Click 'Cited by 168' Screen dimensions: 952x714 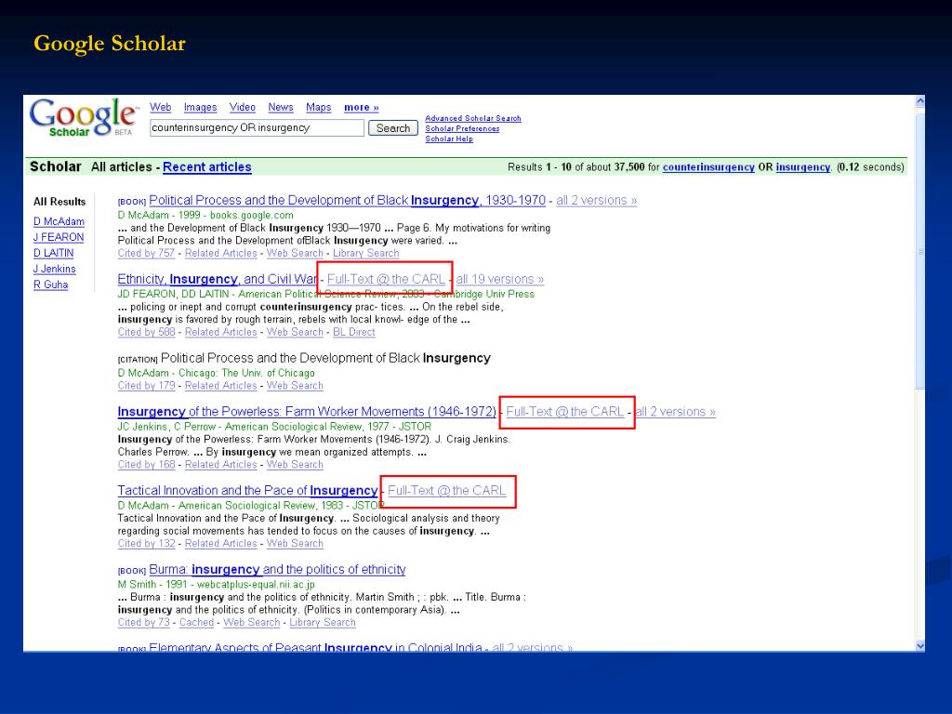[x=146, y=465]
